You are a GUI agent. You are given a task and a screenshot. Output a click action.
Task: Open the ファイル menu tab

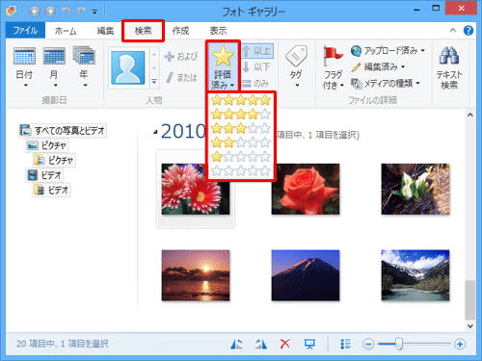(x=25, y=31)
